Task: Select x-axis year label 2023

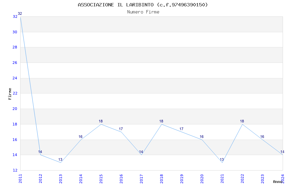Action: [262, 179]
